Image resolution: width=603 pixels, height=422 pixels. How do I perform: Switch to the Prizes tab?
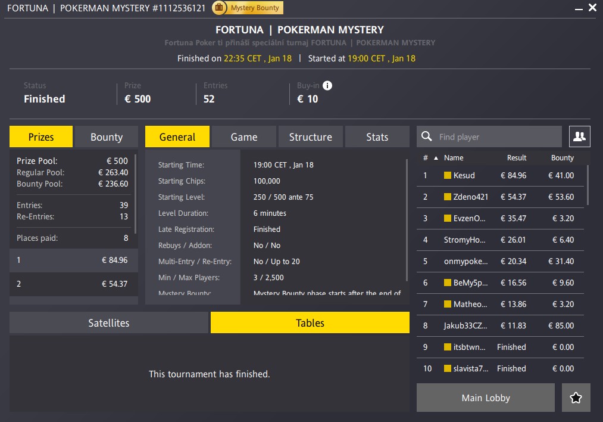coord(41,136)
